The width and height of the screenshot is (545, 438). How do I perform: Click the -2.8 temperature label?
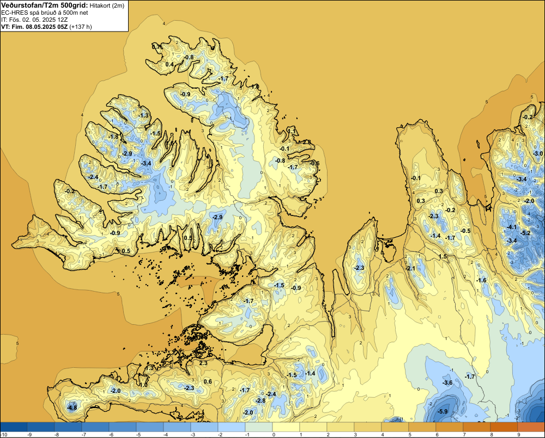pos(261,400)
